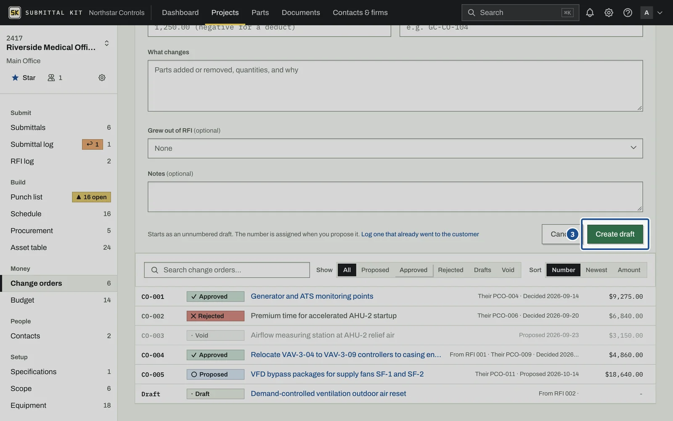Open VFD bypass packages change order

(x=337, y=374)
